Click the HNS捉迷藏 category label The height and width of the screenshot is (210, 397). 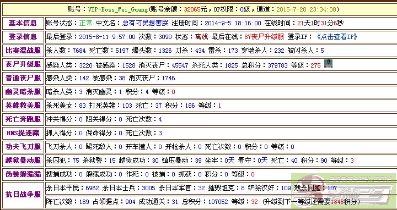pyautogui.click(x=23, y=133)
